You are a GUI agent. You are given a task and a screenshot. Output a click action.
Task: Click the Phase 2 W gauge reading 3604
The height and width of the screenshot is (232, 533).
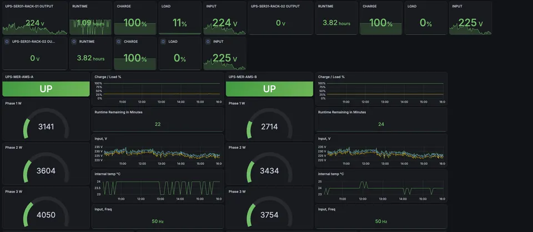click(x=46, y=167)
